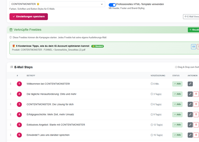
Task: Delete the 'Exklusives Angebot' email step
Action: 196,125
